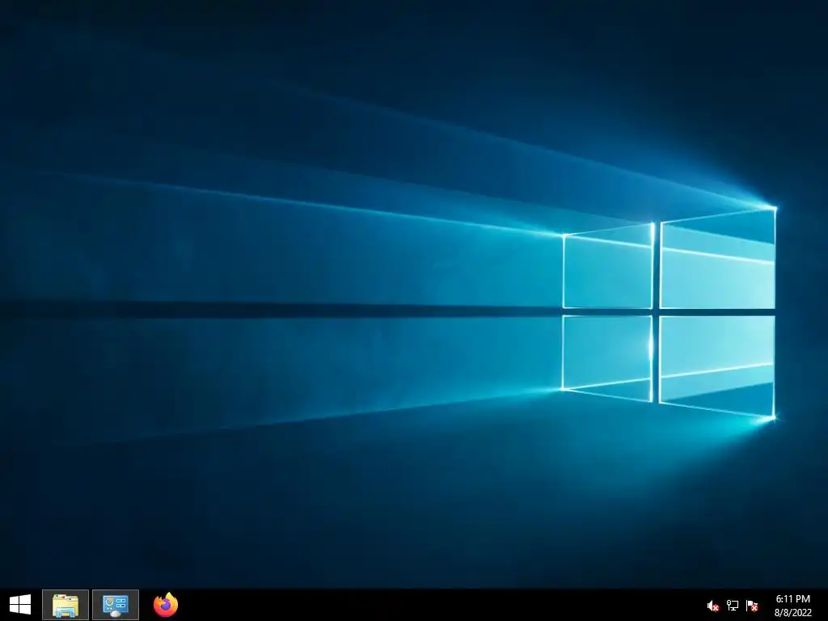This screenshot has height=621, width=828.
Task: Open Control Panel from the taskbar
Action: click(116, 605)
